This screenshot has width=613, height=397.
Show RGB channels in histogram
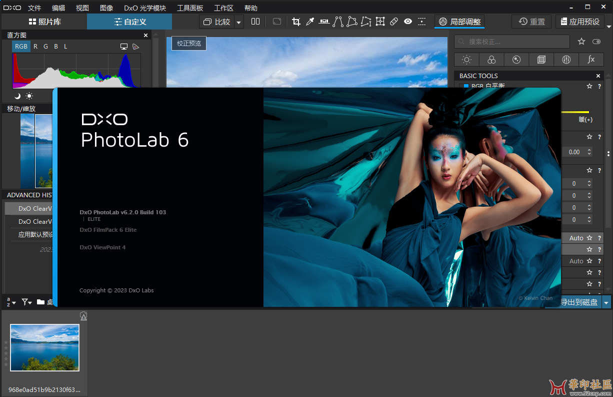(x=21, y=47)
